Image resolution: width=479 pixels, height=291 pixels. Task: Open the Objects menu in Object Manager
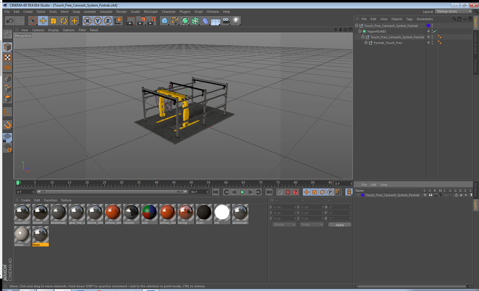pyautogui.click(x=397, y=19)
